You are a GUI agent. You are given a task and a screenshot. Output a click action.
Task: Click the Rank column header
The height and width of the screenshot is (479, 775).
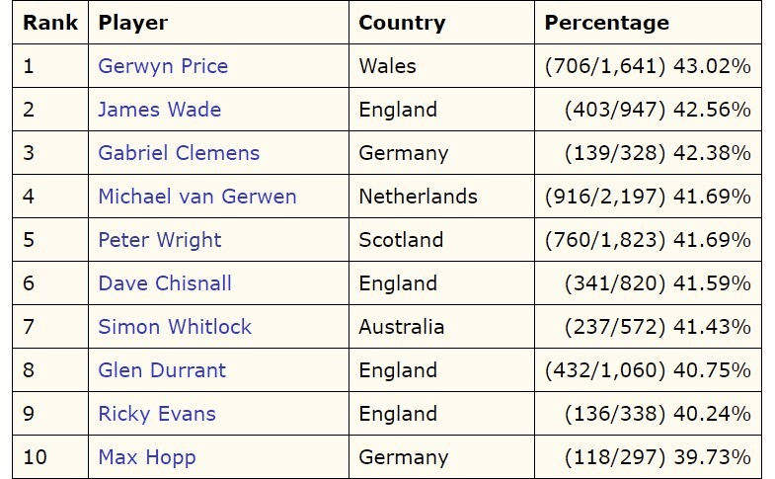pos(50,23)
